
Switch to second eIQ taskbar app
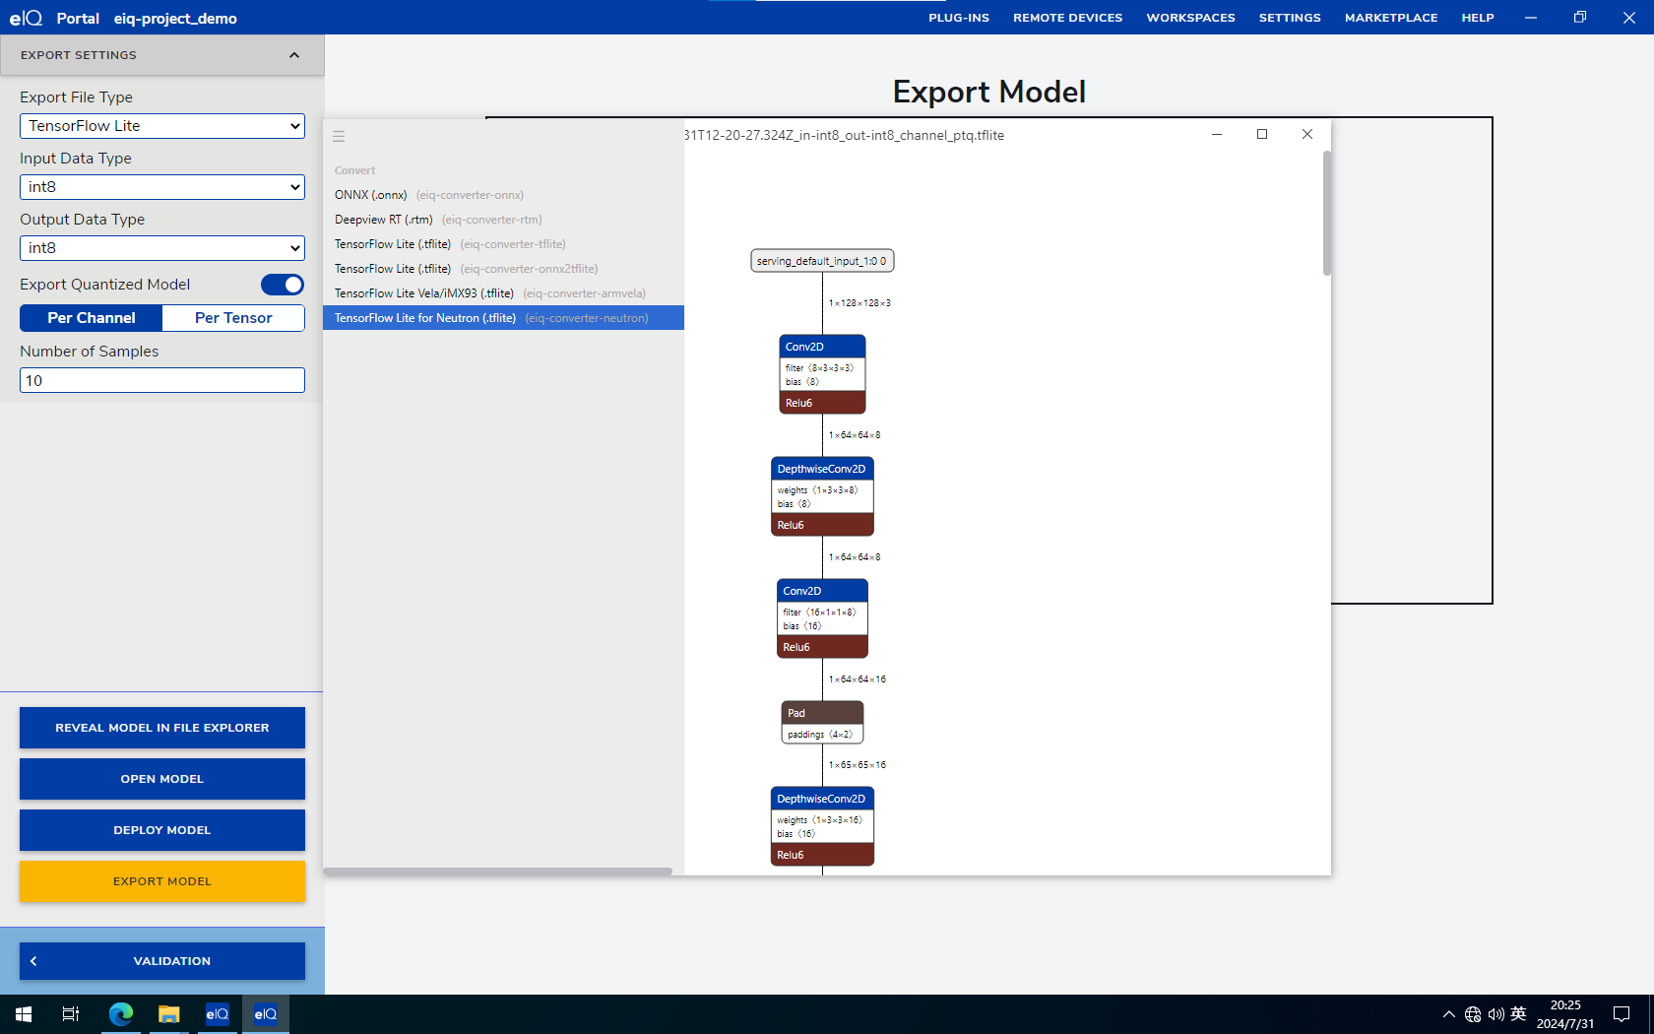(265, 1014)
